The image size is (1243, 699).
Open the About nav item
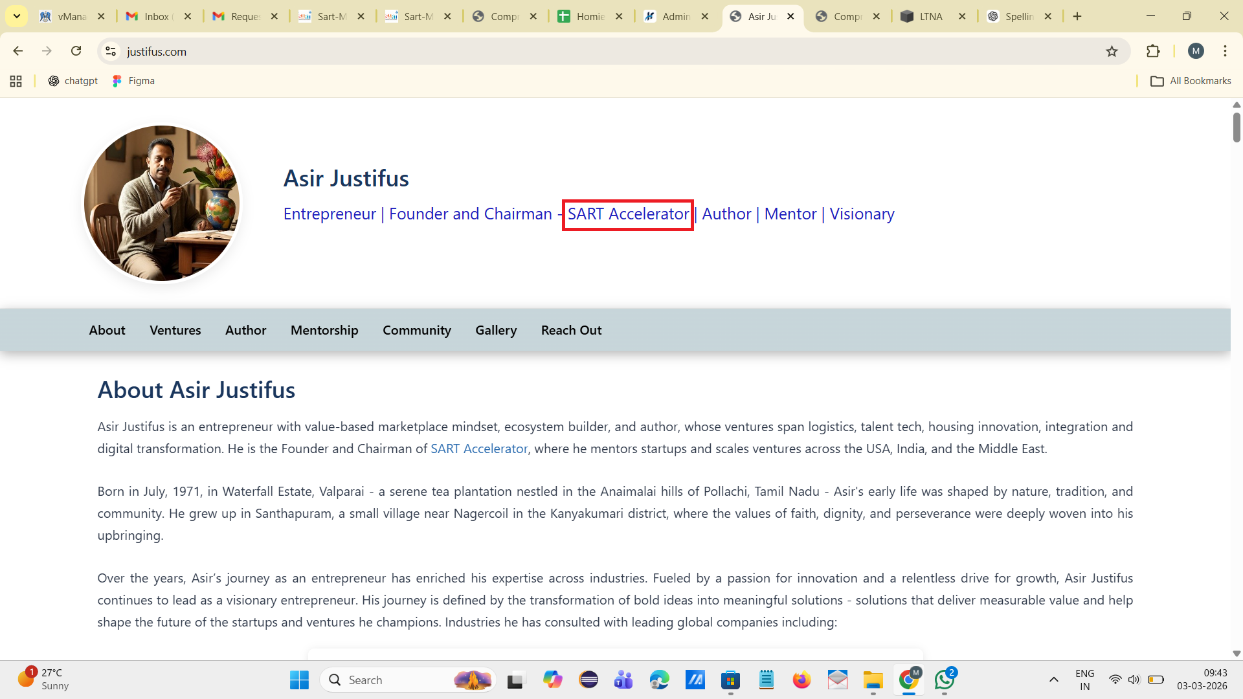coord(107,330)
